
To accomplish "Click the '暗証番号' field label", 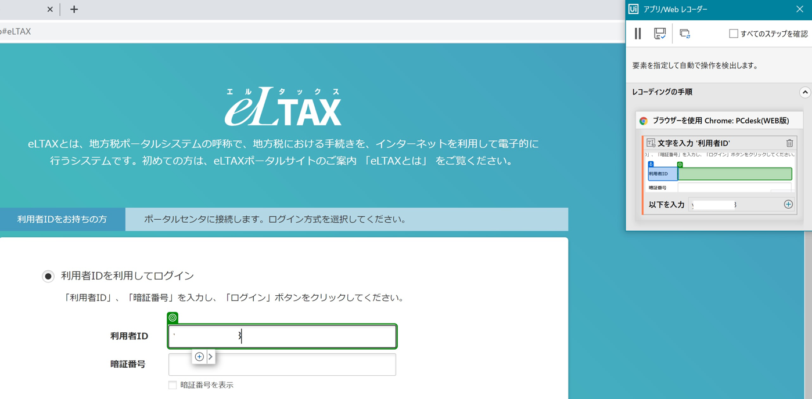I will point(128,365).
